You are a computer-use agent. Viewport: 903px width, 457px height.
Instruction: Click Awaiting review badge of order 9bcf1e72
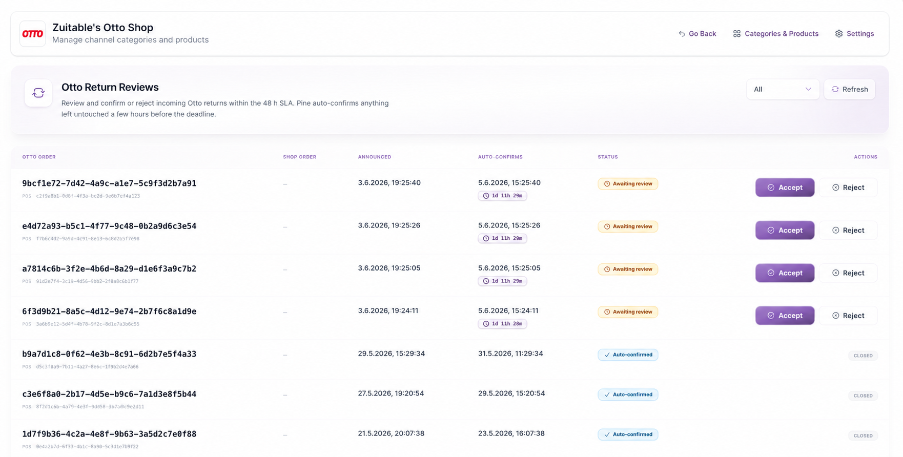click(x=628, y=184)
